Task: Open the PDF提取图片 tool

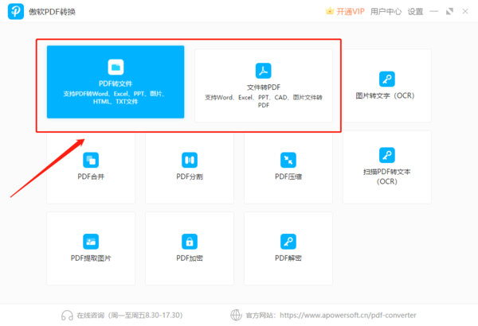Action: tap(91, 248)
